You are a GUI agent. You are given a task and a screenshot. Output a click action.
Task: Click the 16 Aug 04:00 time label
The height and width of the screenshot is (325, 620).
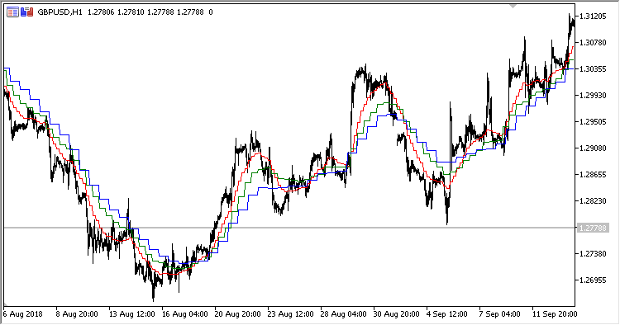coord(184,314)
